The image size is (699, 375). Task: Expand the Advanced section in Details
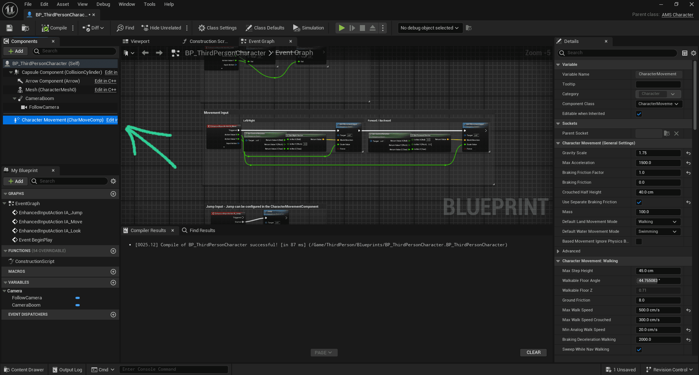tap(571, 251)
